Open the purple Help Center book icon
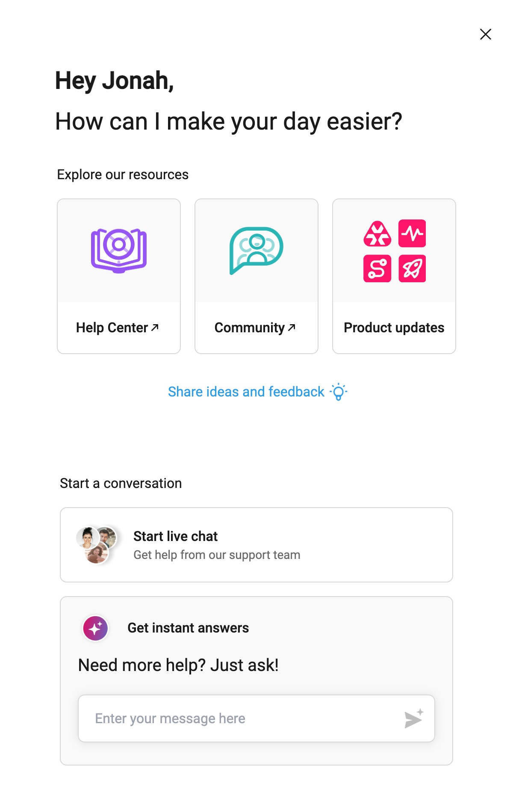Image resolution: width=513 pixels, height=804 pixels. (x=119, y=251)
